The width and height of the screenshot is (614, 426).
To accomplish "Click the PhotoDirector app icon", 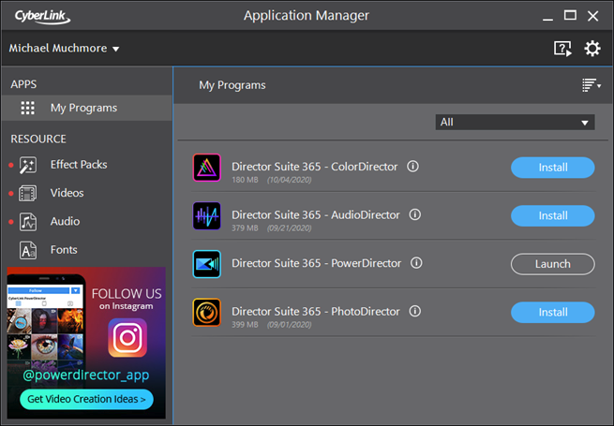I will 207,312.
